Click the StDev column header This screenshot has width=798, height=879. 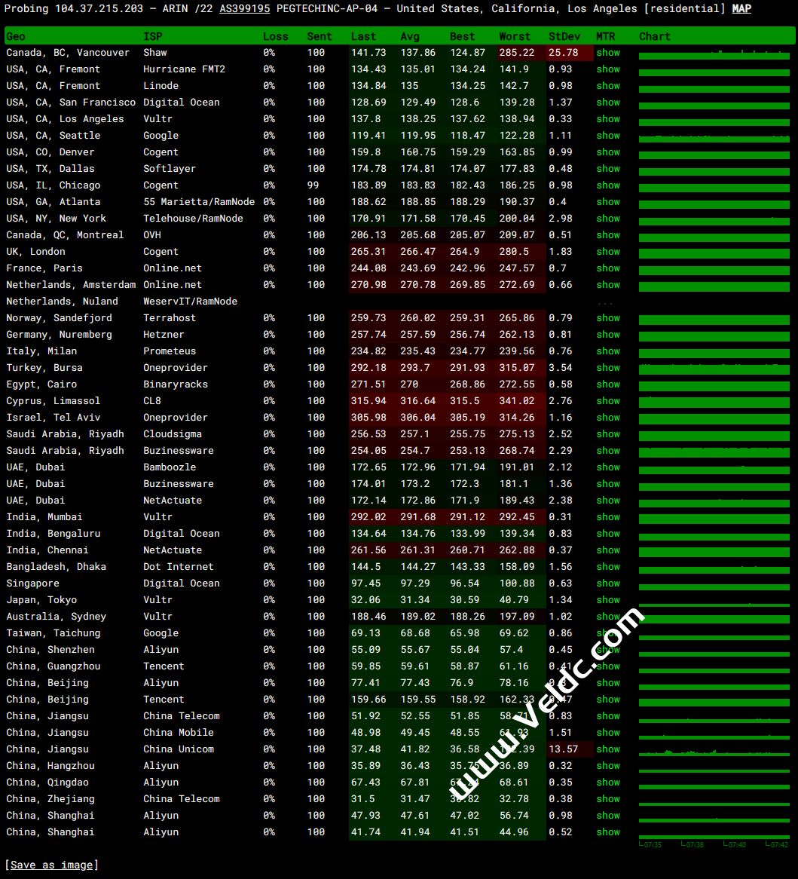[564, 36]
